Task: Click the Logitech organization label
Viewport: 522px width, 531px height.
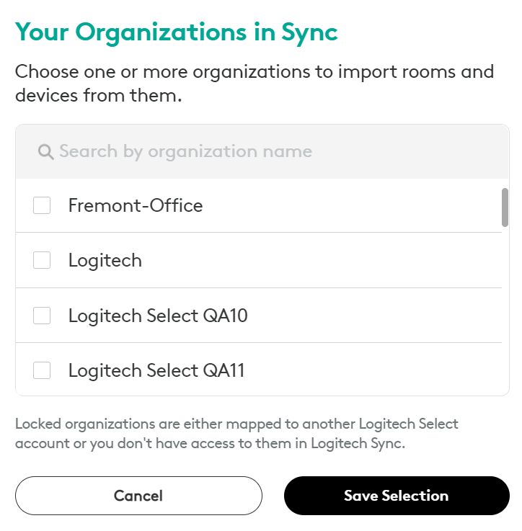Action: pos(105,261)
